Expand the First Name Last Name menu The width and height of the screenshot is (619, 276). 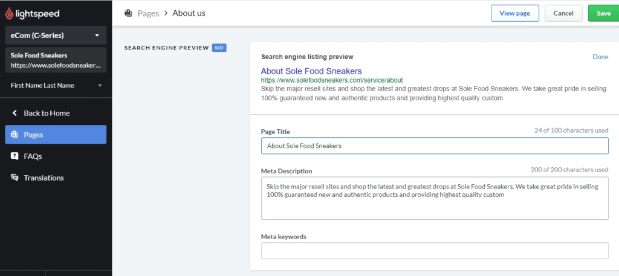pos(56,85)
